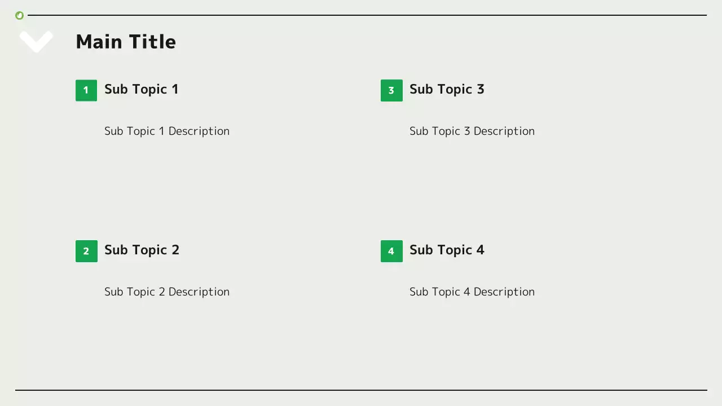
Task: Select the "Sub Topic 3 Description" text
Action: click(472, 131)
